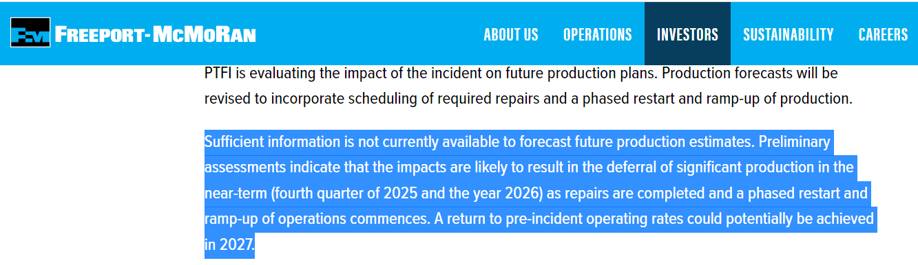Click the highlighted "in 2027." ending text
The image size is (918, 265).
point(229,245)
